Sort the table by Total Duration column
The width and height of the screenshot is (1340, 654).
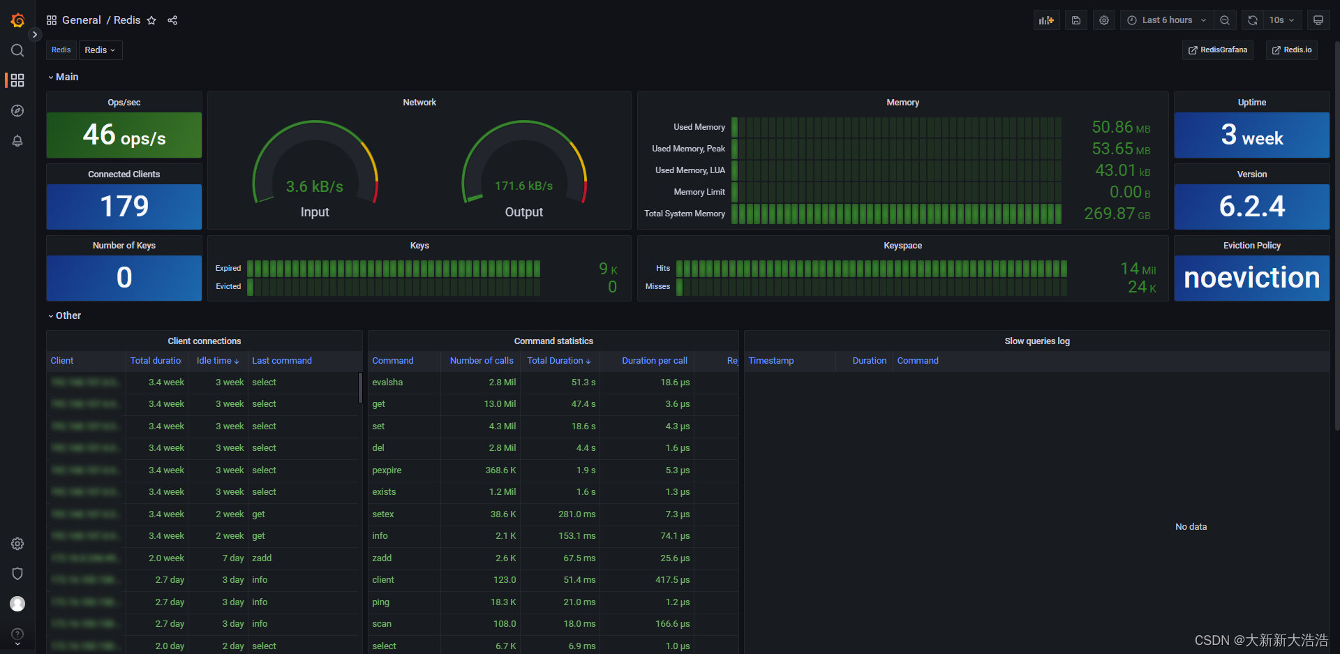(x=559, y=361)
